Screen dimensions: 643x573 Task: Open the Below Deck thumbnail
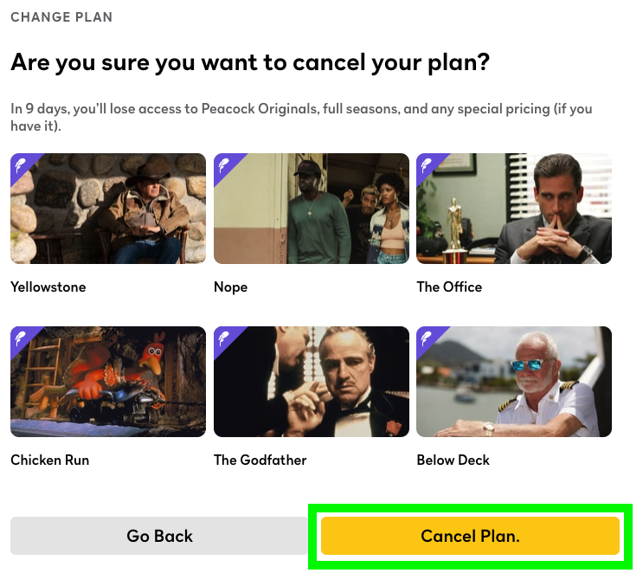click(514, 382)
